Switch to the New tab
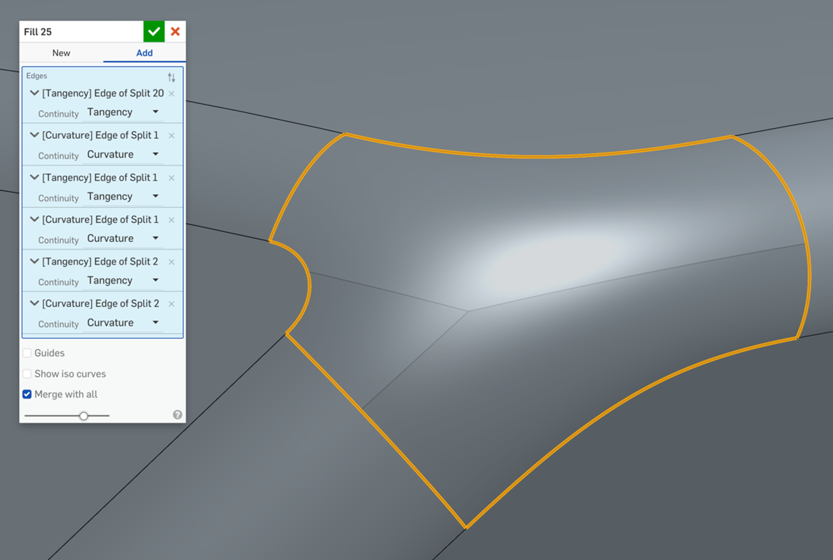This screenshot has height=560, width=833. pyautogui.click(x=61, y=53)
